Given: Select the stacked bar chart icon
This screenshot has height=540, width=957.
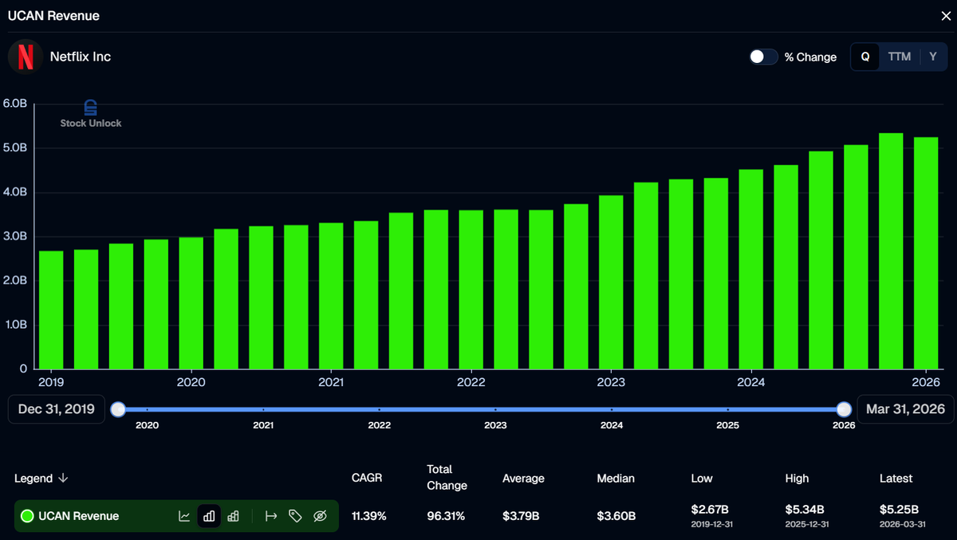Looking at the screenshot, I should click(233, 516).
